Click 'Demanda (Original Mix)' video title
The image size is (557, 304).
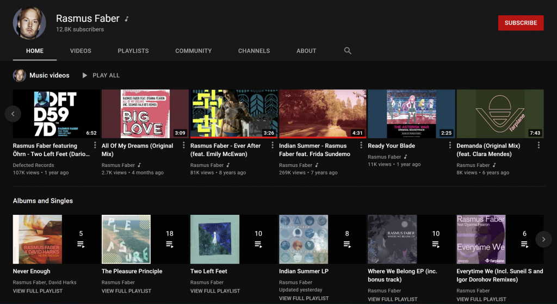pyautogui.click(x=488, y=150)
